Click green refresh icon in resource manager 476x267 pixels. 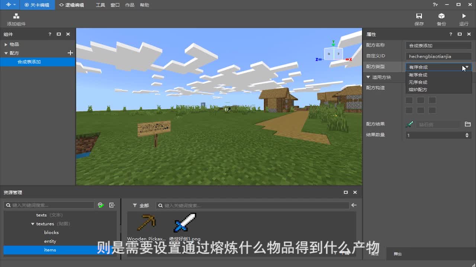click(101, 205)
